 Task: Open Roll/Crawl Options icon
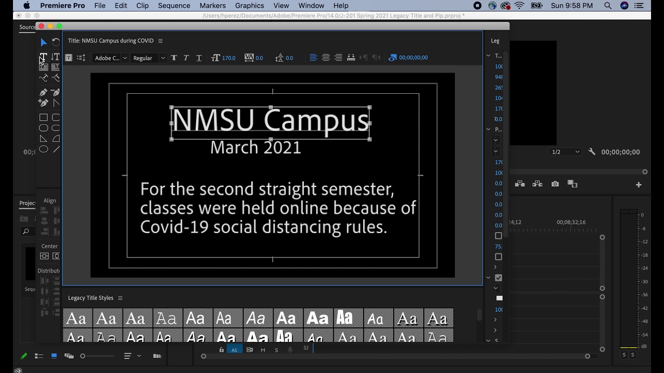(81, 58)
